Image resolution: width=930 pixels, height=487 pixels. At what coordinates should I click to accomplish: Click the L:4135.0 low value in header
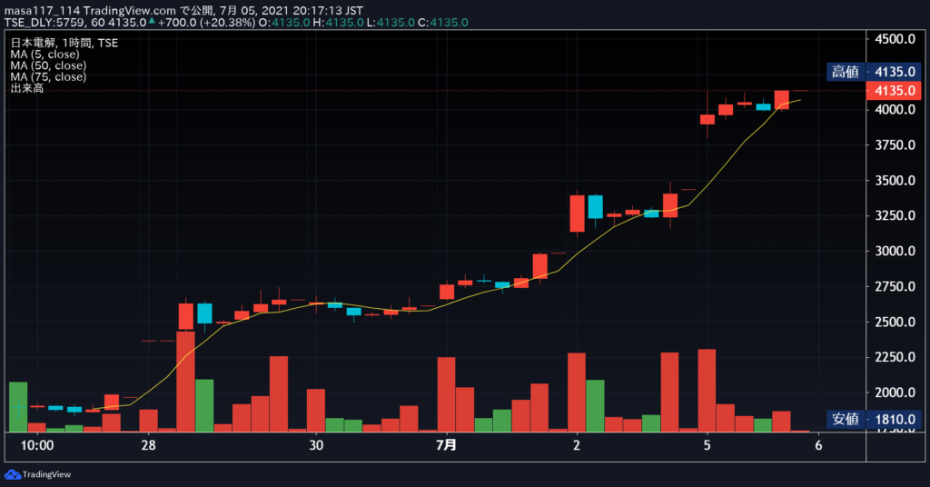[390, 23]
